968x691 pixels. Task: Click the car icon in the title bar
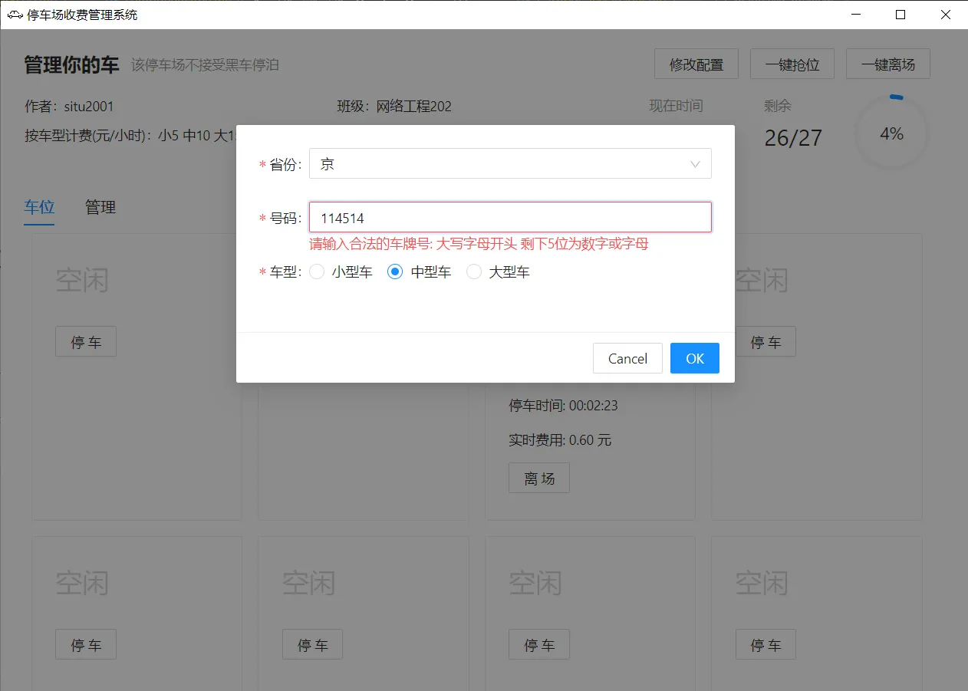pyautogui.click(x=15, y=15)
